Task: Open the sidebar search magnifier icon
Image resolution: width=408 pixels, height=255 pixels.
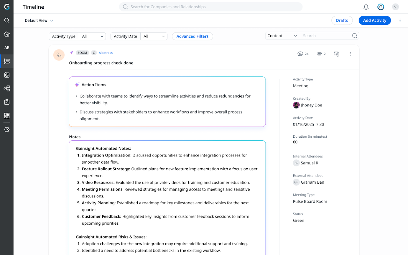Action: click(x=7, y=20)
